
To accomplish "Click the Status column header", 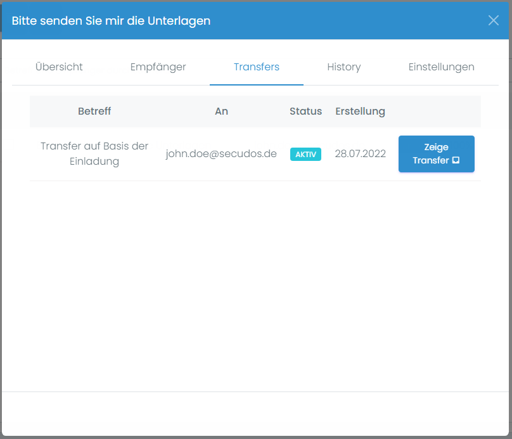I will (x=305, y=111).
